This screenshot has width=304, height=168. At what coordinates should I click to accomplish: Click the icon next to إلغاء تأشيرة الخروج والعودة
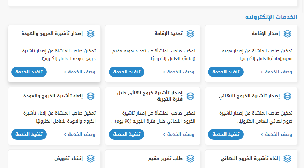(x=91, y=96)
